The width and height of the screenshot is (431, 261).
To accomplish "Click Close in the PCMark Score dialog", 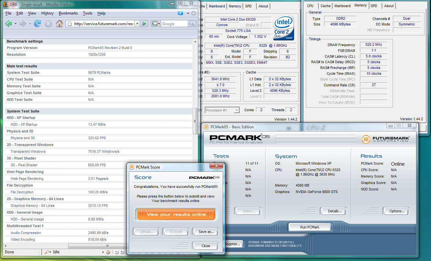I will pyautogui.click(x=206, y=246).
